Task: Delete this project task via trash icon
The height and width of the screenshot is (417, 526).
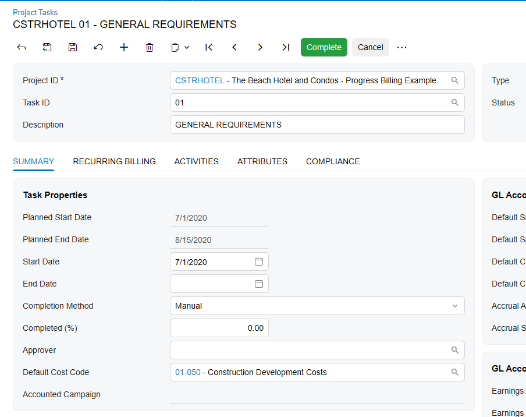Action: point(150,47)
